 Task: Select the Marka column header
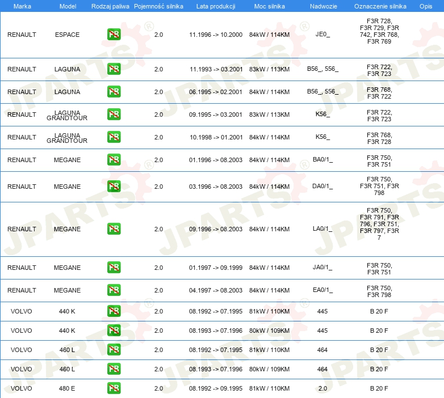pyautogui.click(x=22, y=6)
